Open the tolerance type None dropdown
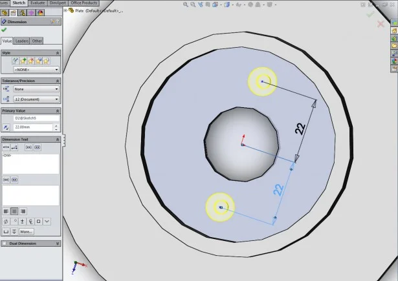 tap(36, 89)
